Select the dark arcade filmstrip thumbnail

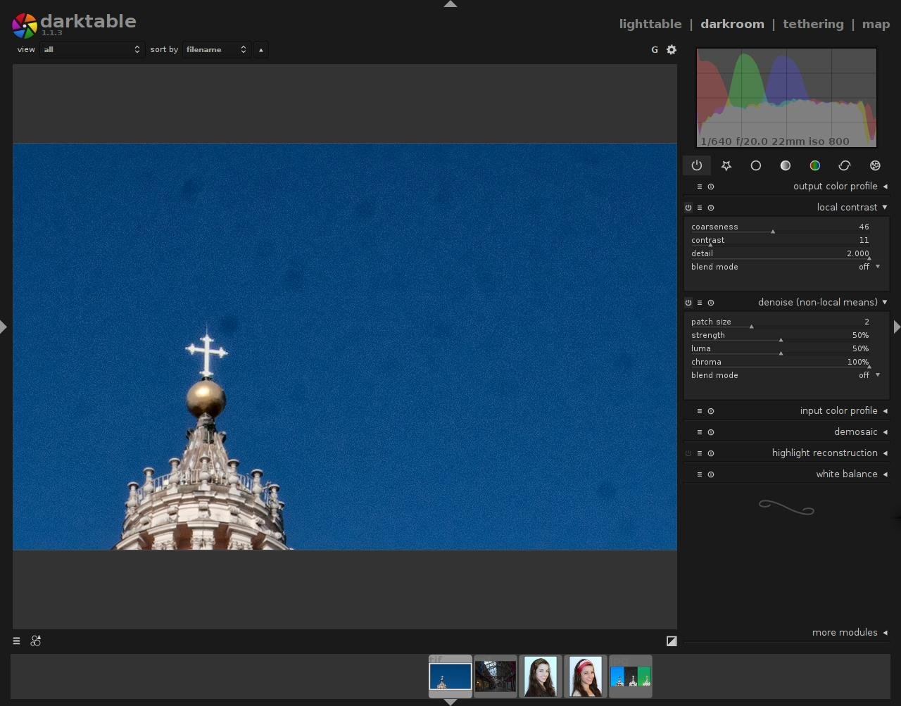[496, 676]
